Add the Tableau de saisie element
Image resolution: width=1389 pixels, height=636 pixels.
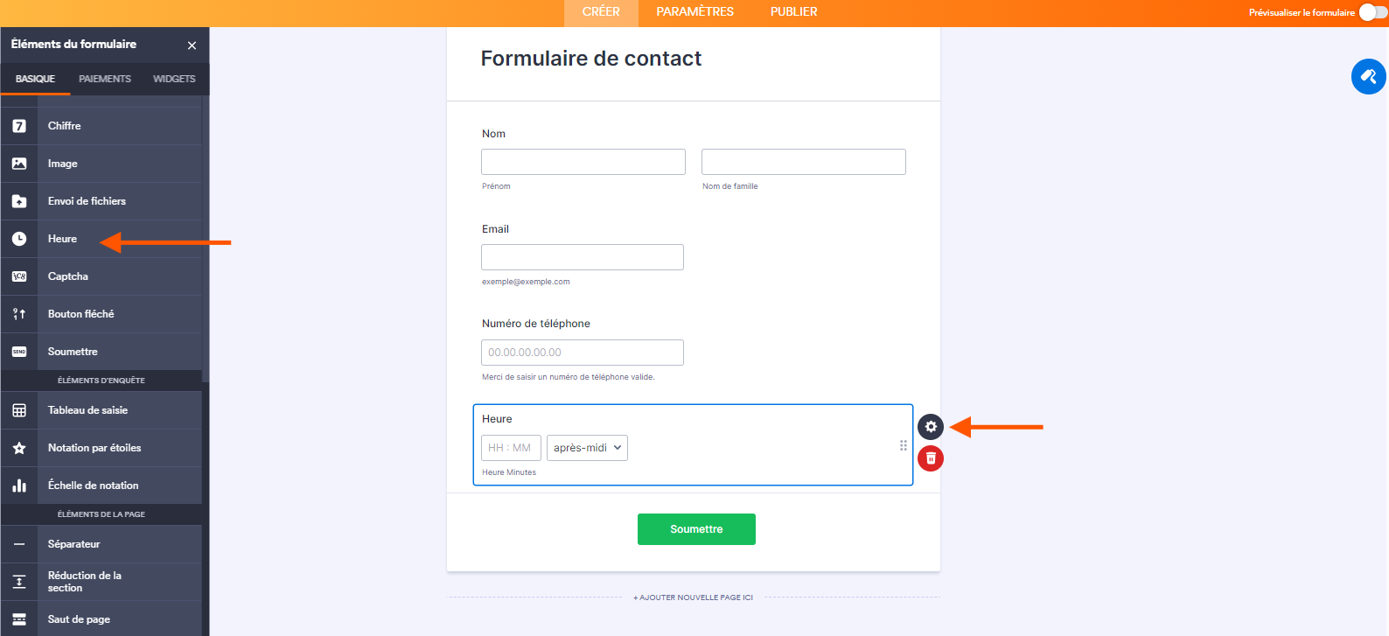pos(101,410)
